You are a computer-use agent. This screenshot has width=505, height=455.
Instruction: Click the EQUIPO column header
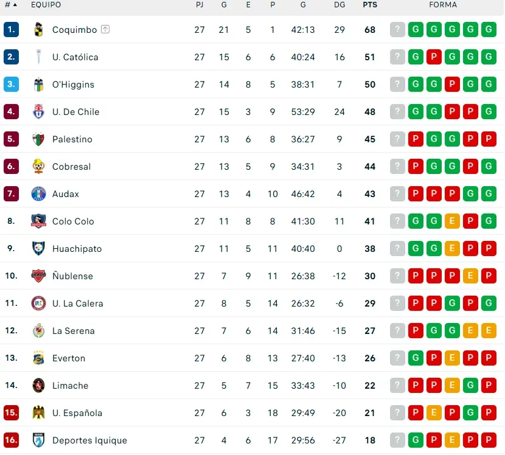point(46,5)
